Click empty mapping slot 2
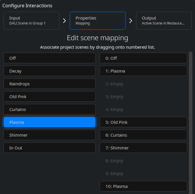The height and width of the screenshot is (194, 195). click(x=143, y=84)
